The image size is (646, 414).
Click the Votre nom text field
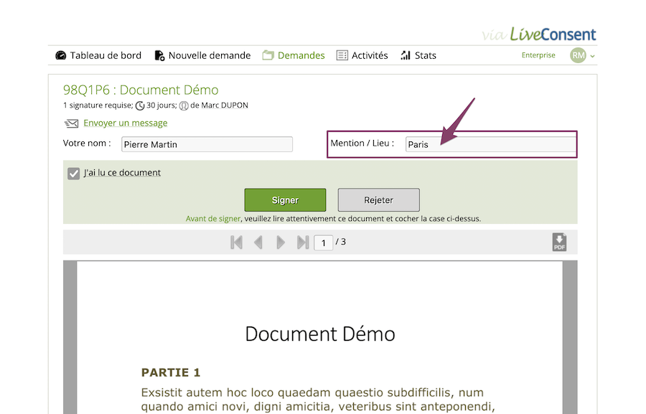(207, 144)
